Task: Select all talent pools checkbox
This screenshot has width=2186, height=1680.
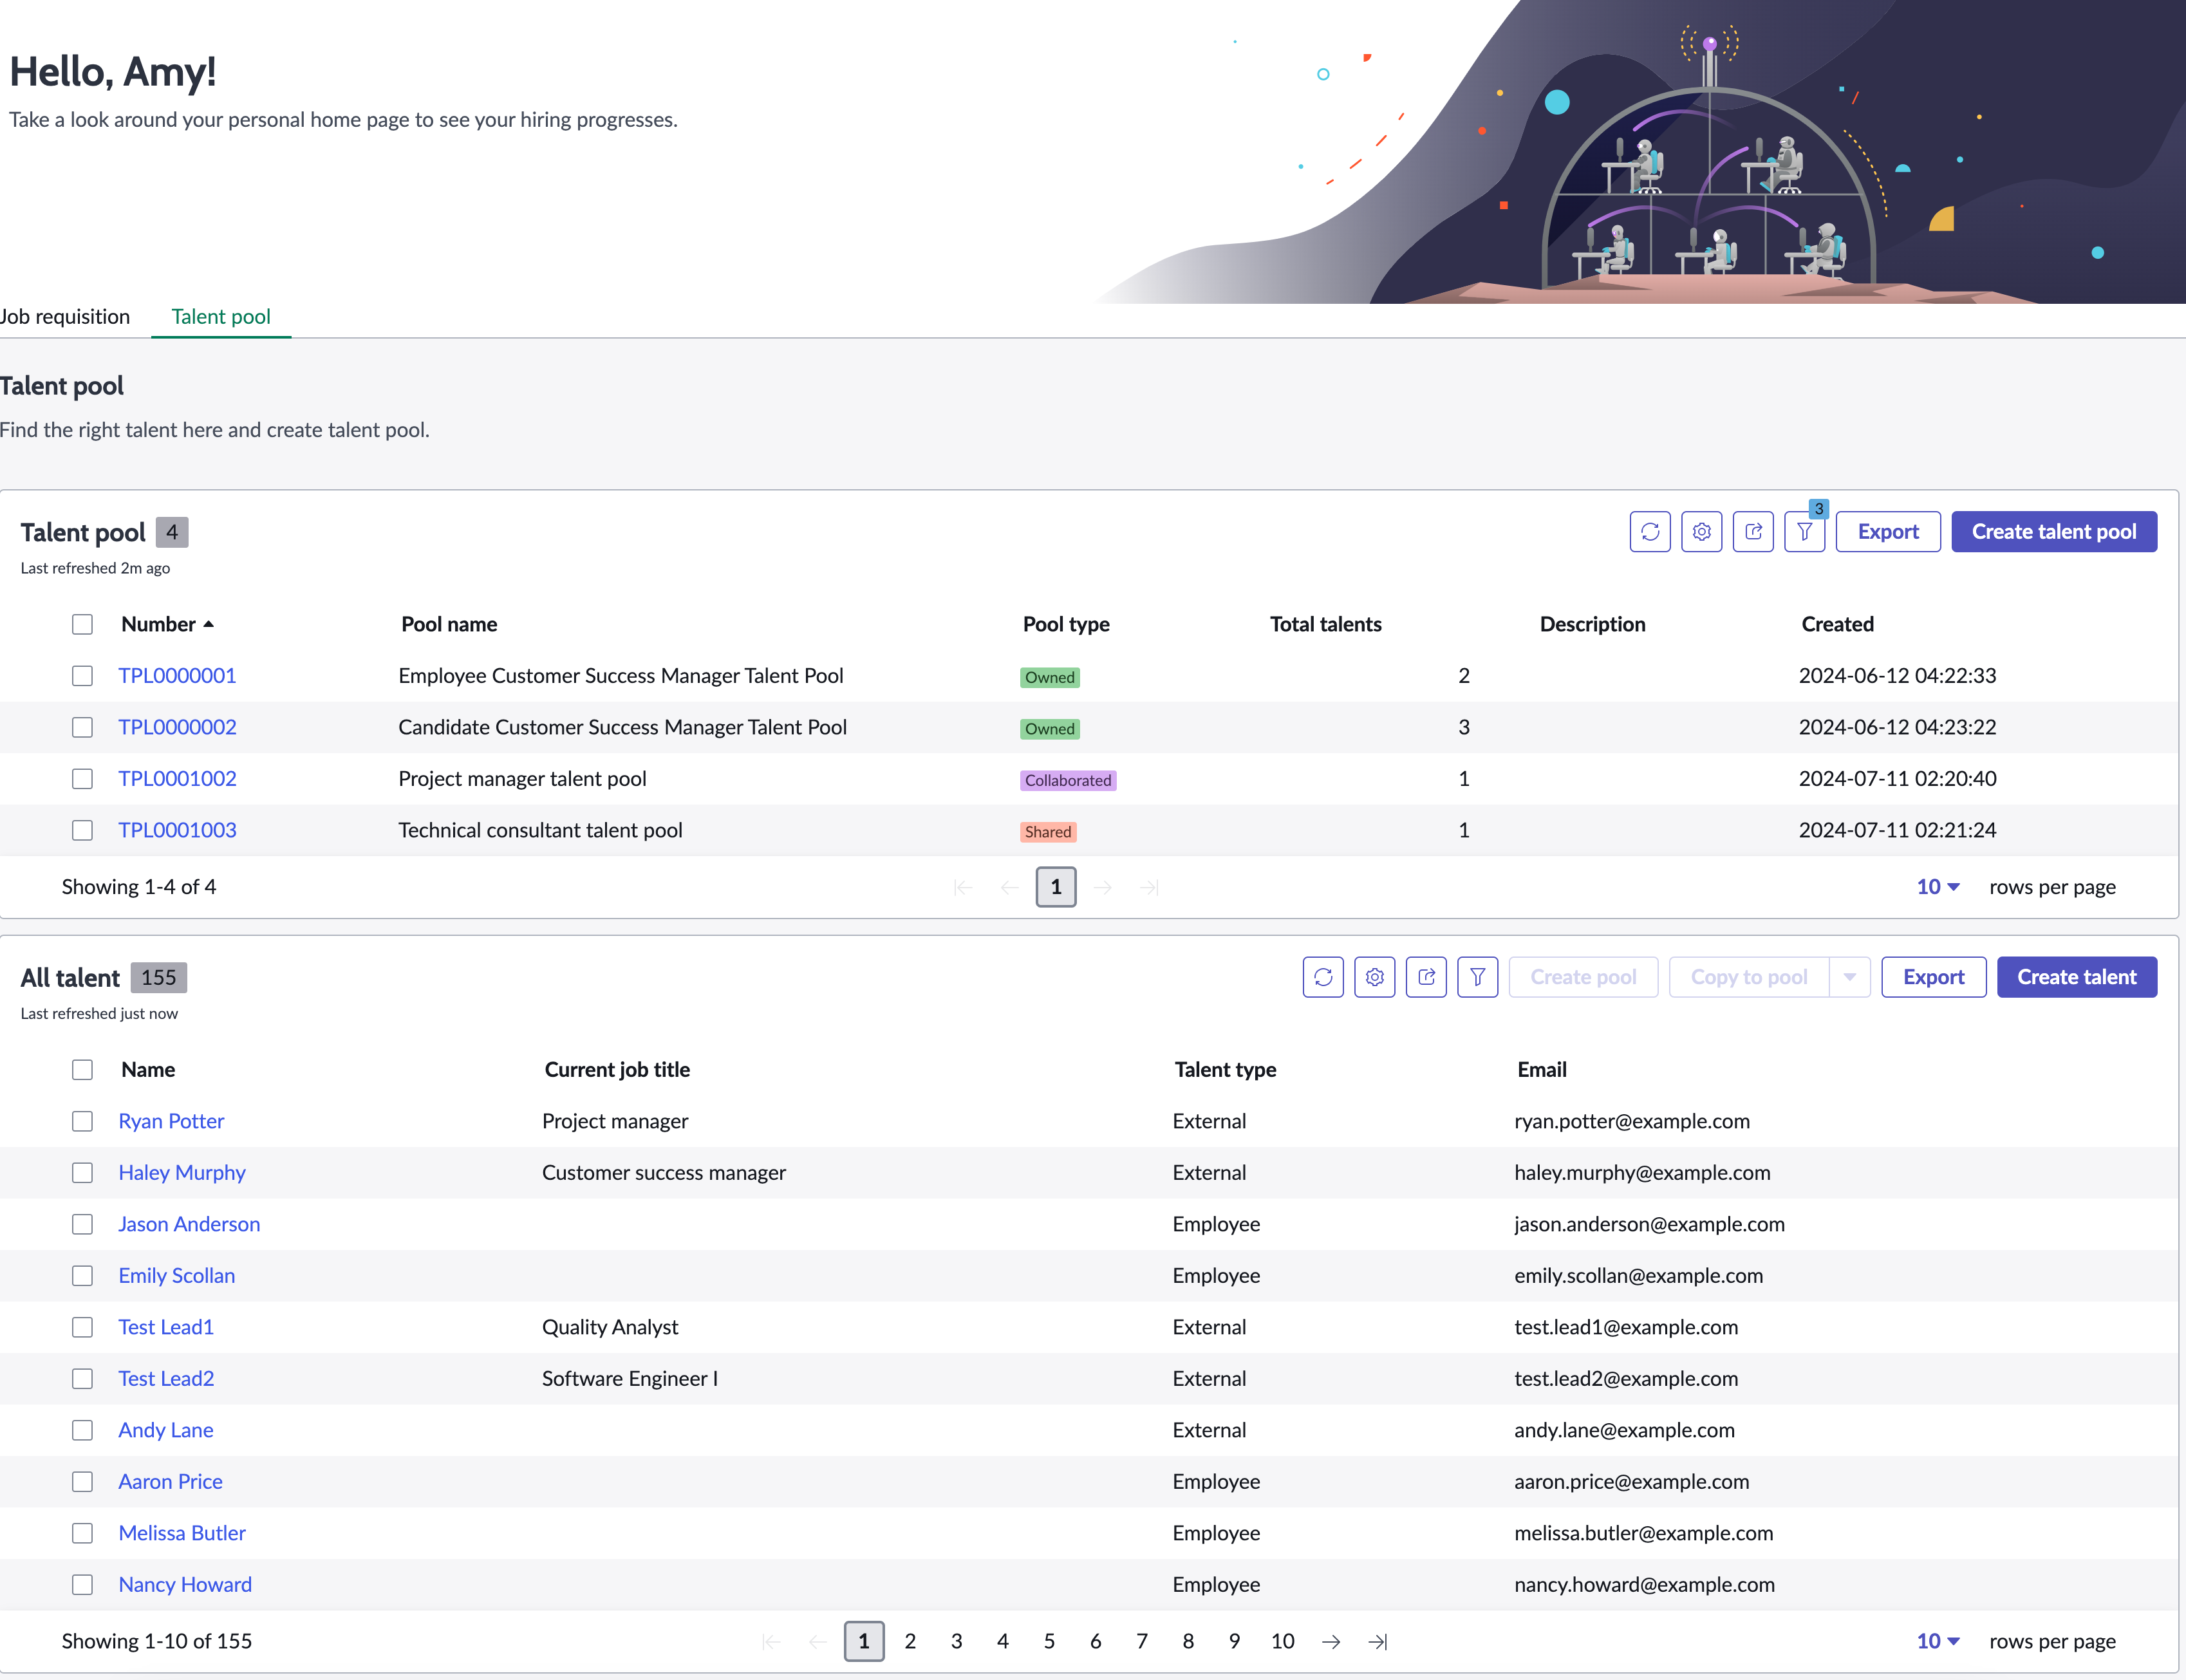Action: [x=82, y=624]
